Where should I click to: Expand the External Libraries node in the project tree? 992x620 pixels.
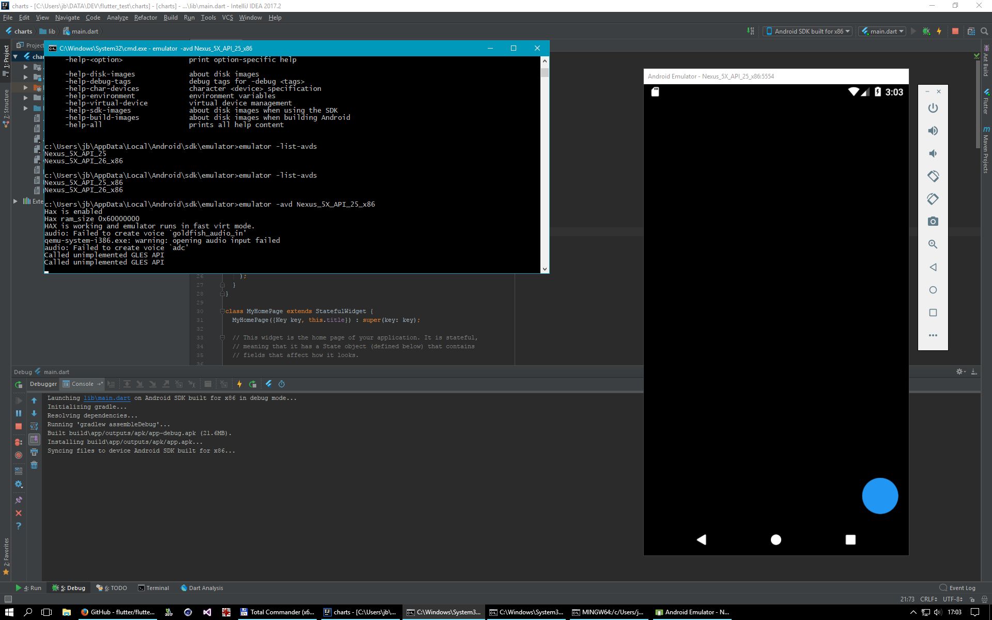coord(16,201)
